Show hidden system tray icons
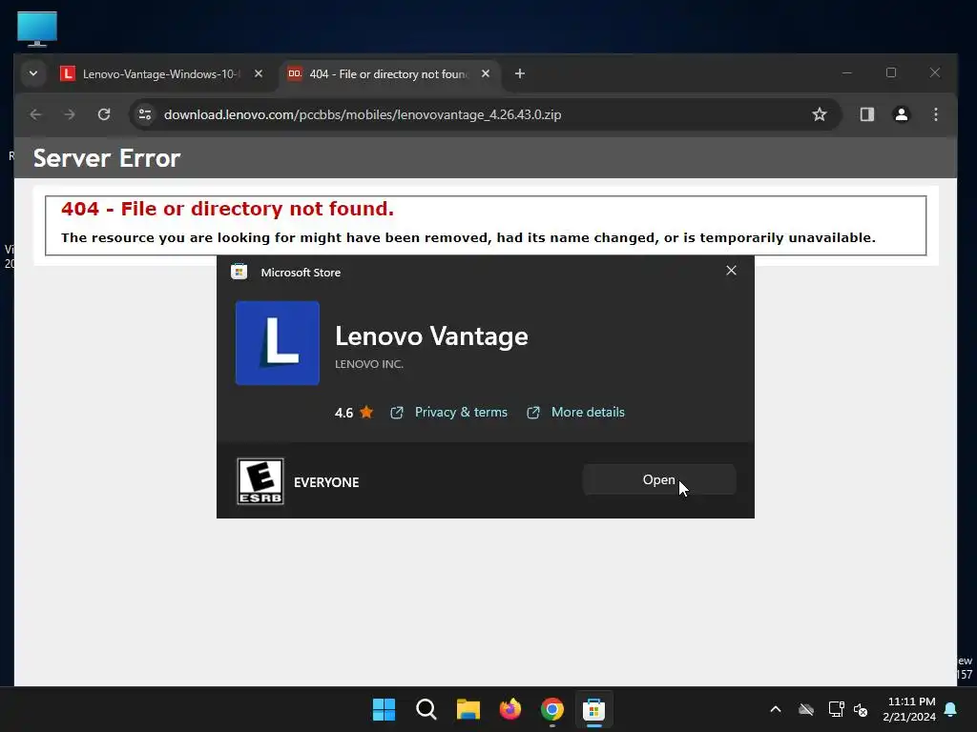This screenshot has height=732, width=977. pos(776,709)
